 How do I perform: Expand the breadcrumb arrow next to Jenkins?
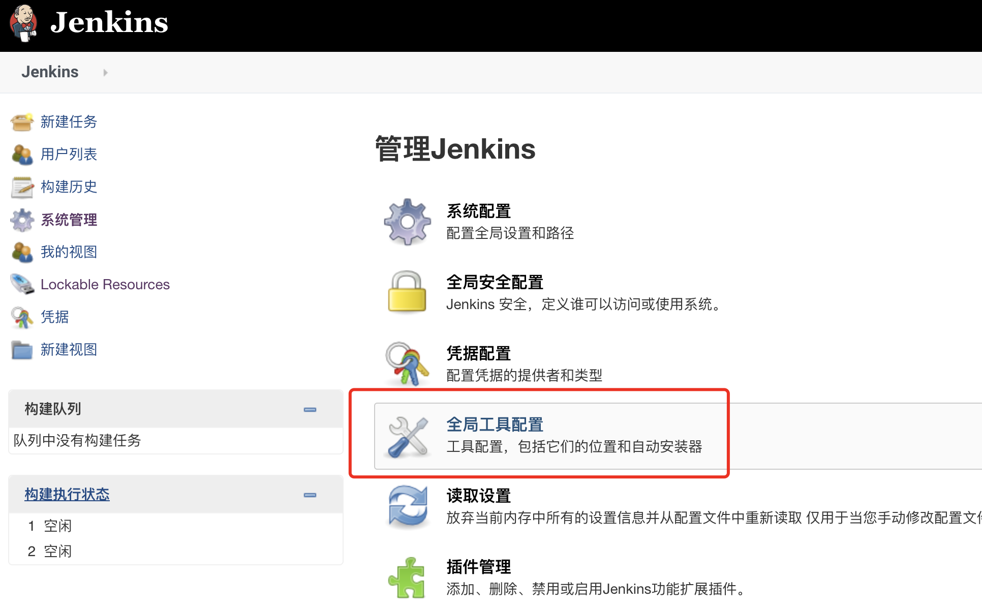105,73
